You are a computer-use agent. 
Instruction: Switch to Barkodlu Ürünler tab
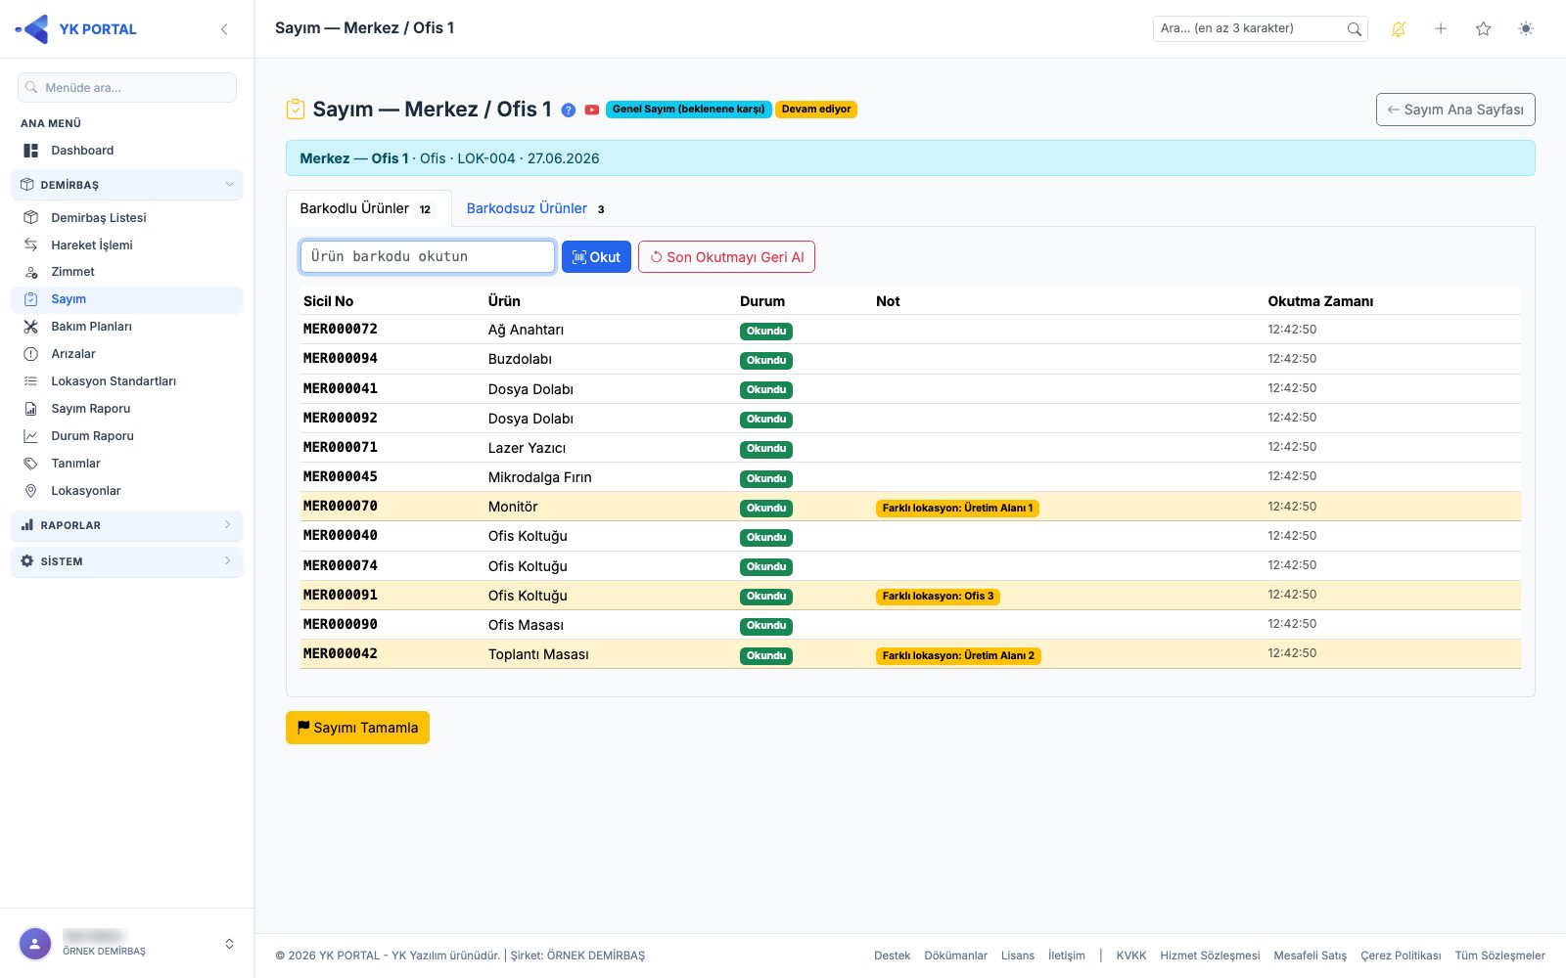[368, 208]
